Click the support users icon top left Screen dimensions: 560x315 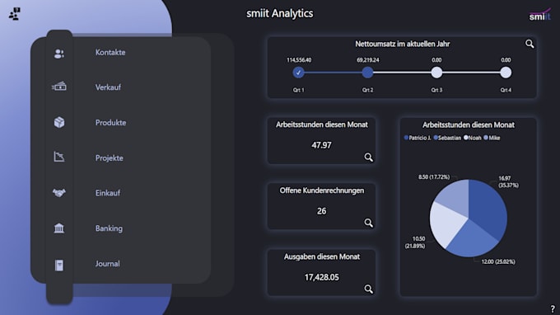pyautogui.click(x=15, y=13)
